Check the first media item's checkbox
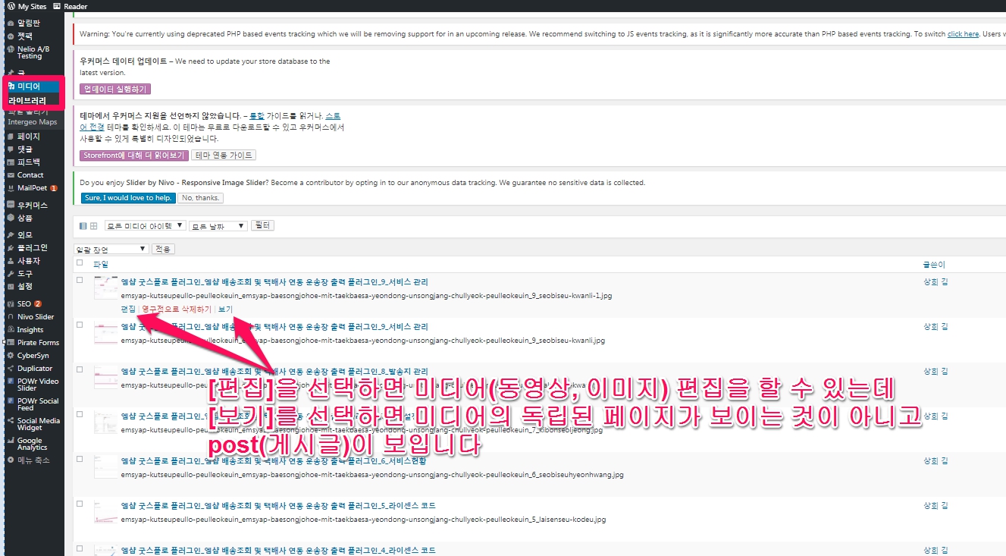 click(x=80, y=280)
